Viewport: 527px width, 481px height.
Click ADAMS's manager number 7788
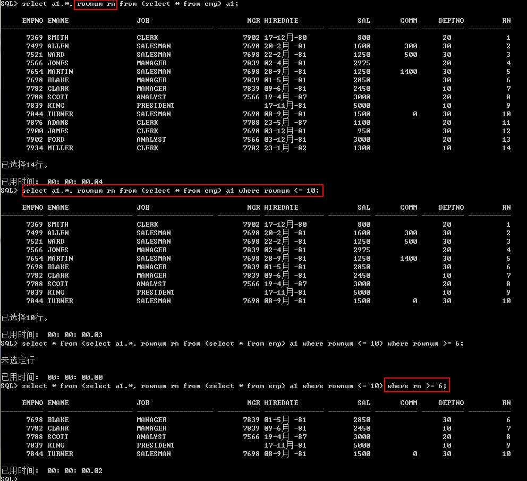[x=251, y=123]
